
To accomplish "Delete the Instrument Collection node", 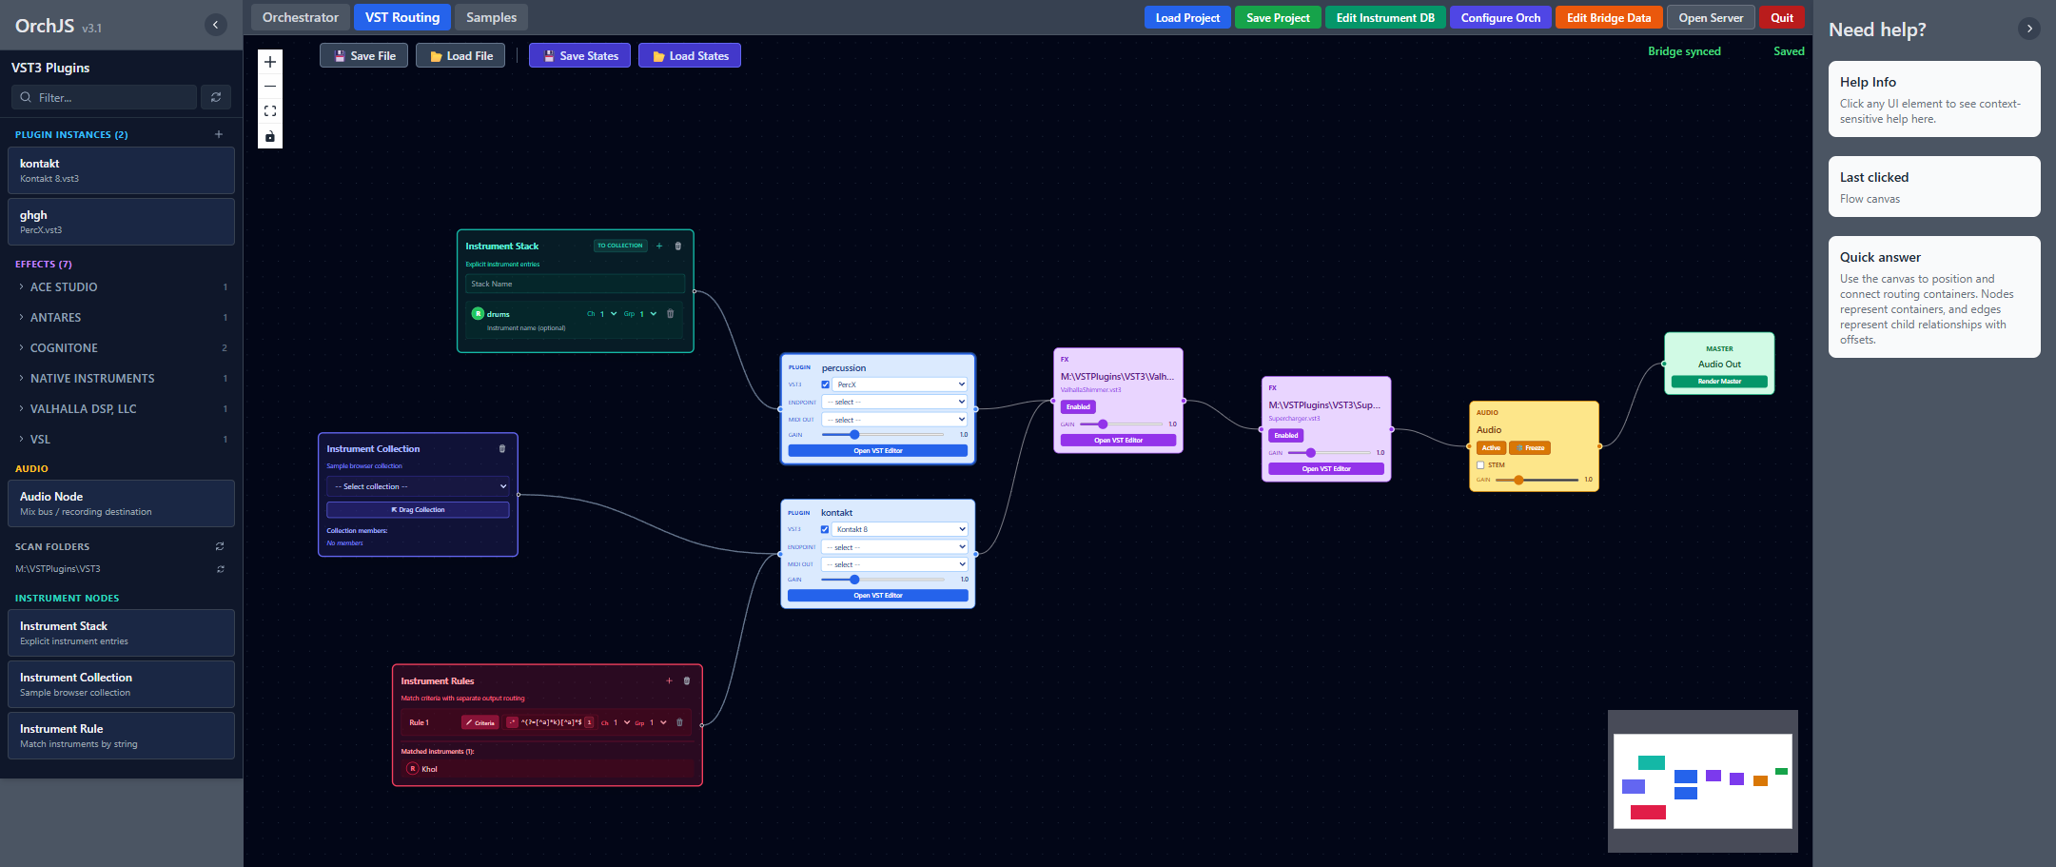I will 502,448.
